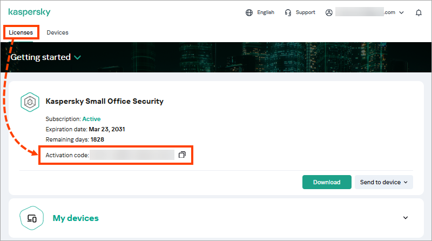The image size is (432, 241).
Task: Click the globe language icon
Action: coord(249,12)
